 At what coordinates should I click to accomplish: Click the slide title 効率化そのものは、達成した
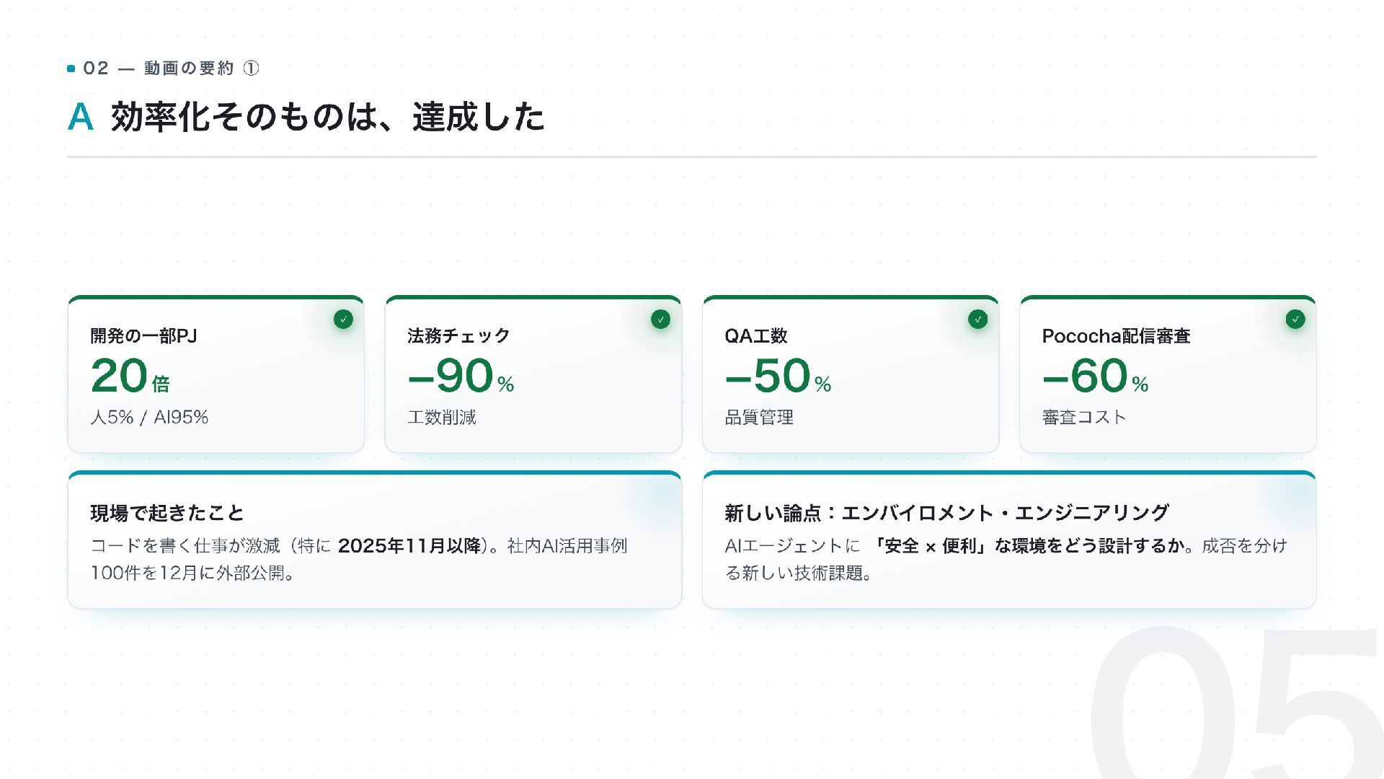pyautogui.click(x=328, y=117)
